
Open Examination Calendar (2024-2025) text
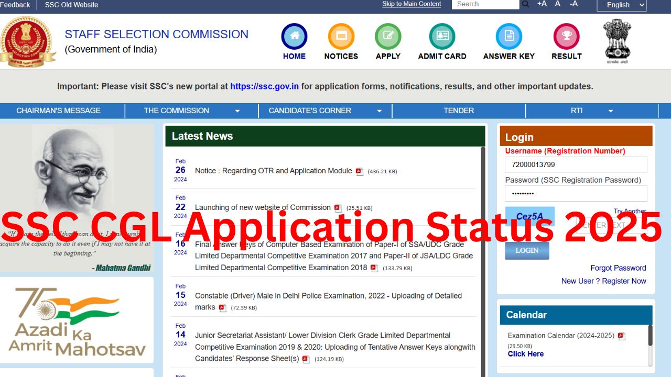click(561, 336)
